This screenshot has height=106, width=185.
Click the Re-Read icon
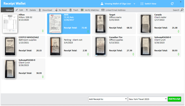pos(56,10)
